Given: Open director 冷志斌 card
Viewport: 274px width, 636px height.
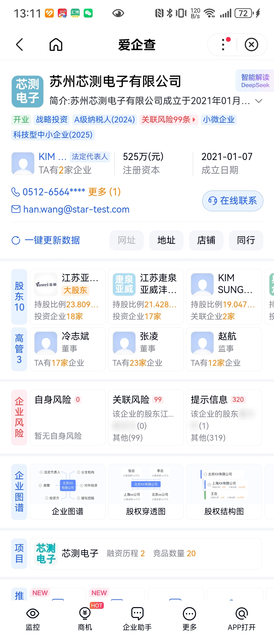Looking at the screenshot, I should click(x=68, y=349).
